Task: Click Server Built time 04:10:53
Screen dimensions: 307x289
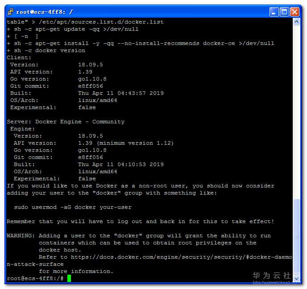Action: tap(132, 164)
